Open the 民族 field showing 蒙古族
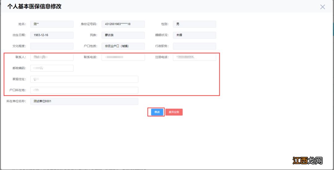 [123, 35]
